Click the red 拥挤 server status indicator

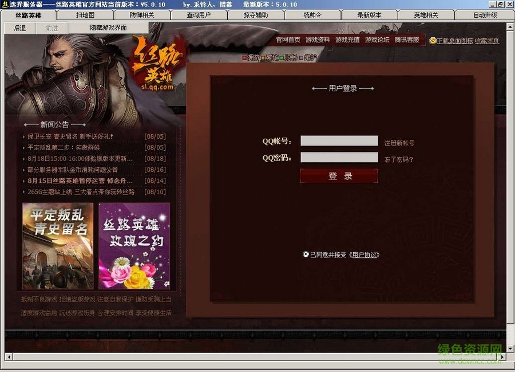coord(243,57)
